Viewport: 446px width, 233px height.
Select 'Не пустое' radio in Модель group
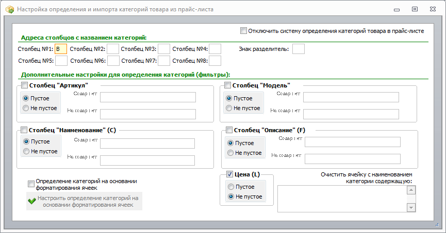229,108
